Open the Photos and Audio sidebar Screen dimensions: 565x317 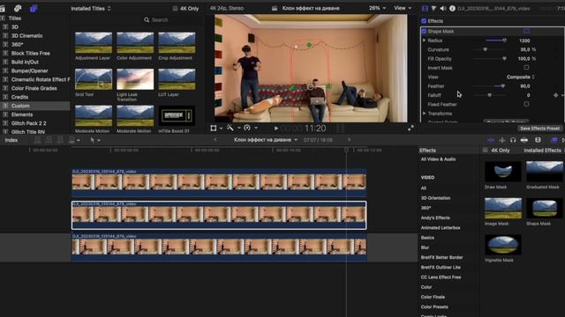click(18, 8)
